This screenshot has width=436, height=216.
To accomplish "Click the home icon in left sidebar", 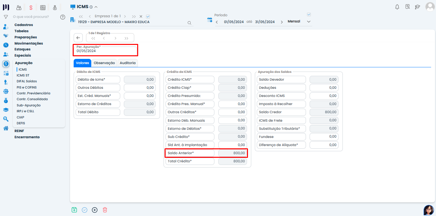I will tap(6, 128).
